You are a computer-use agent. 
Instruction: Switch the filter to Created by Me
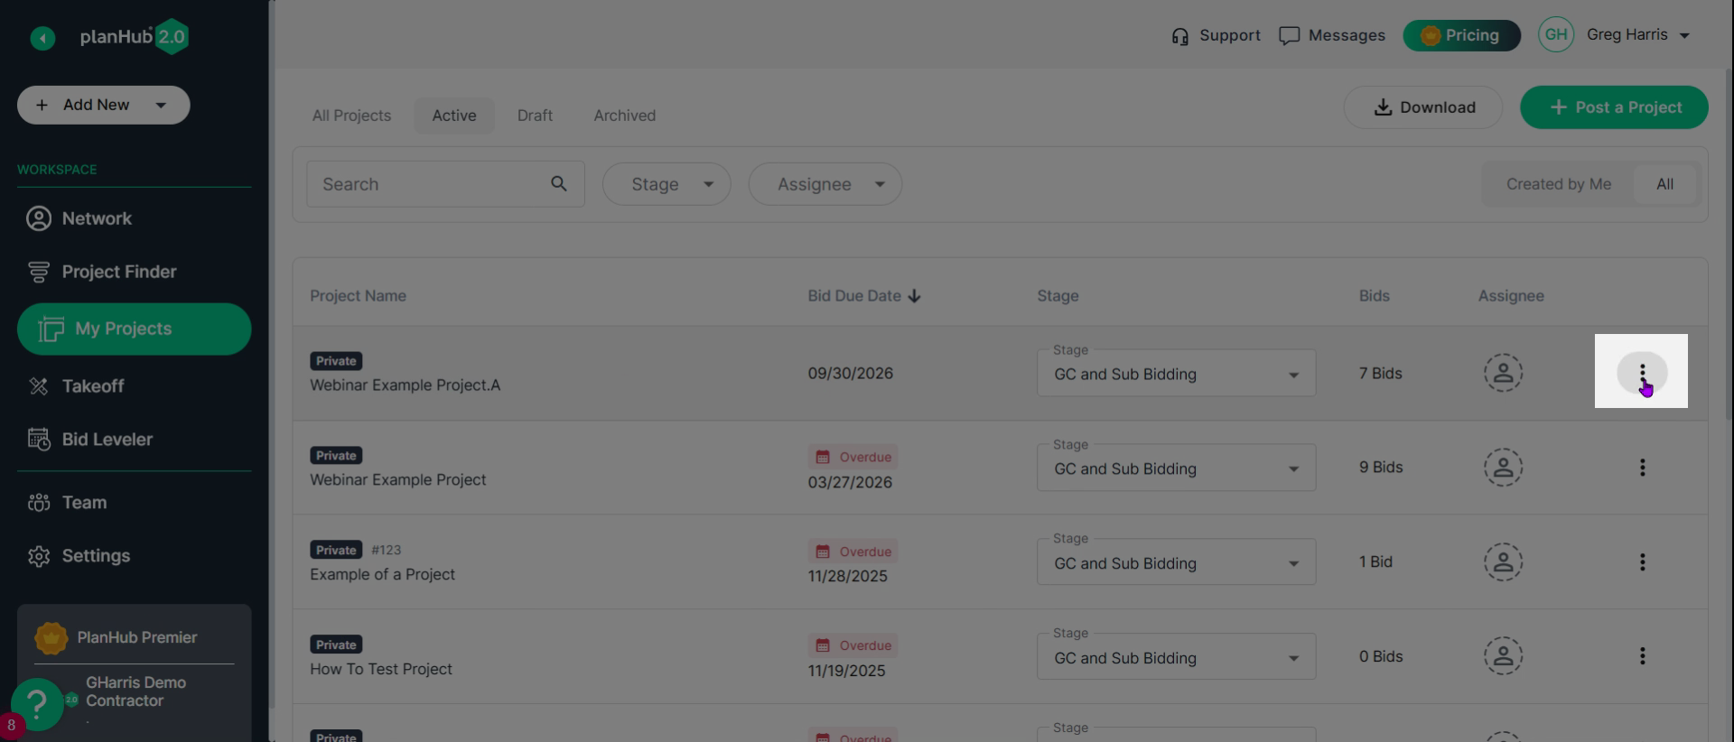1558,184
